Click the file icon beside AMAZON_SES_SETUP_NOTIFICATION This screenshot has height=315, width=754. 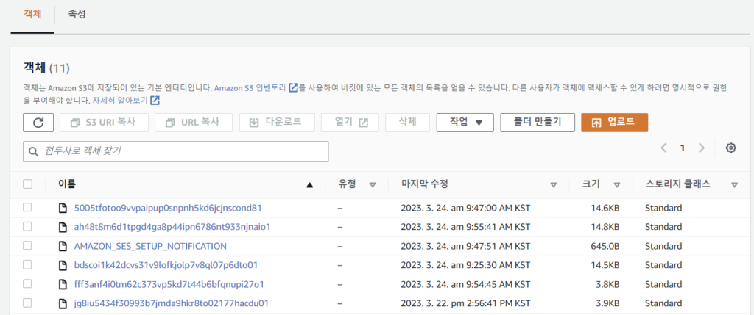63,246
